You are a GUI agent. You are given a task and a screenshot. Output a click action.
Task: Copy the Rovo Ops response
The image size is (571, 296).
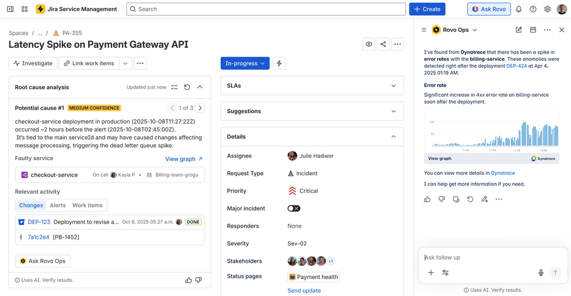click(x=456, y=199)
